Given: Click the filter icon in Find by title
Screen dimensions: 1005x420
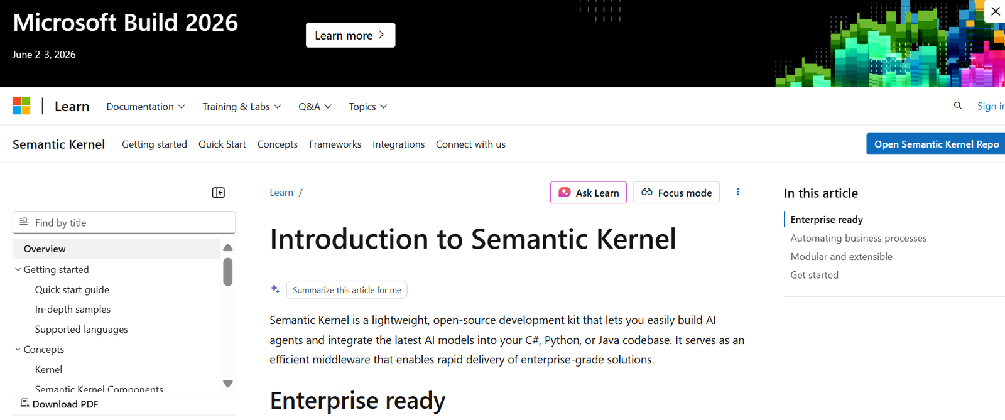Looking at the screenshot, I should coord(24,222).
